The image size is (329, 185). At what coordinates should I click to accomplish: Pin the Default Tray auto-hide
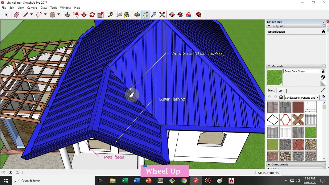coord(323,22)
